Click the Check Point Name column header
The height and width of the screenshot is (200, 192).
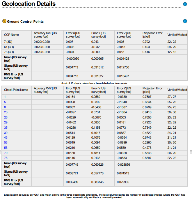16,90
